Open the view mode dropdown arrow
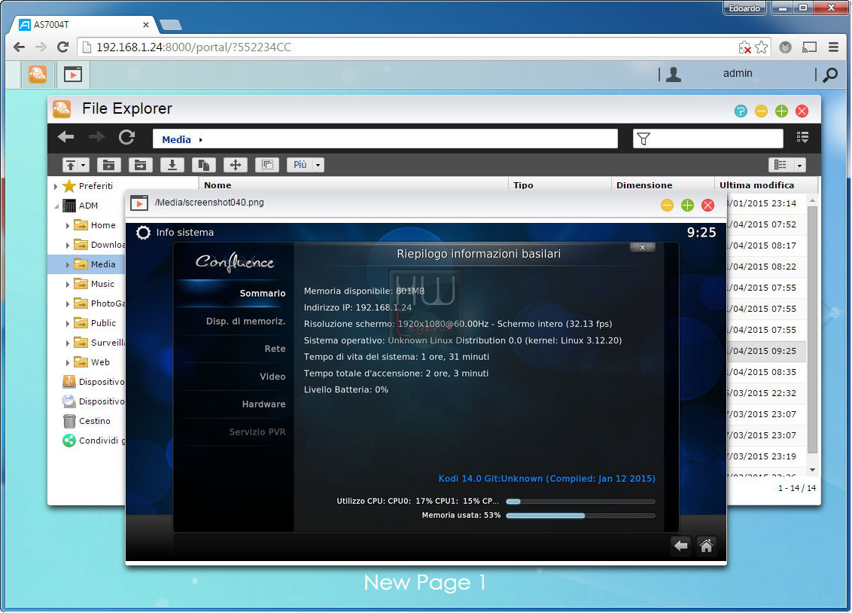The height and width of the screenshot is (613, 852). tap(799, 165)
